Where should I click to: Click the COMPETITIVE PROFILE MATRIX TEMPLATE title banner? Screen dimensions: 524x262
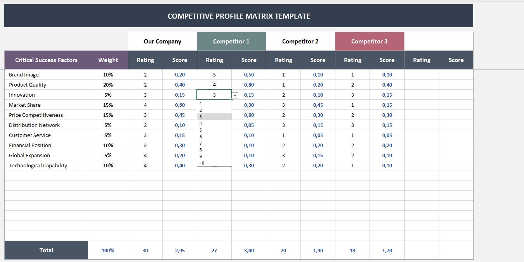point(238,16)
